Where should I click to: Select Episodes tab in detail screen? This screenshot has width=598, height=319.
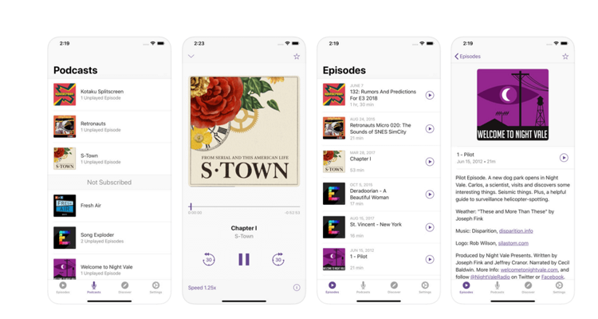(x=466, y=287)
